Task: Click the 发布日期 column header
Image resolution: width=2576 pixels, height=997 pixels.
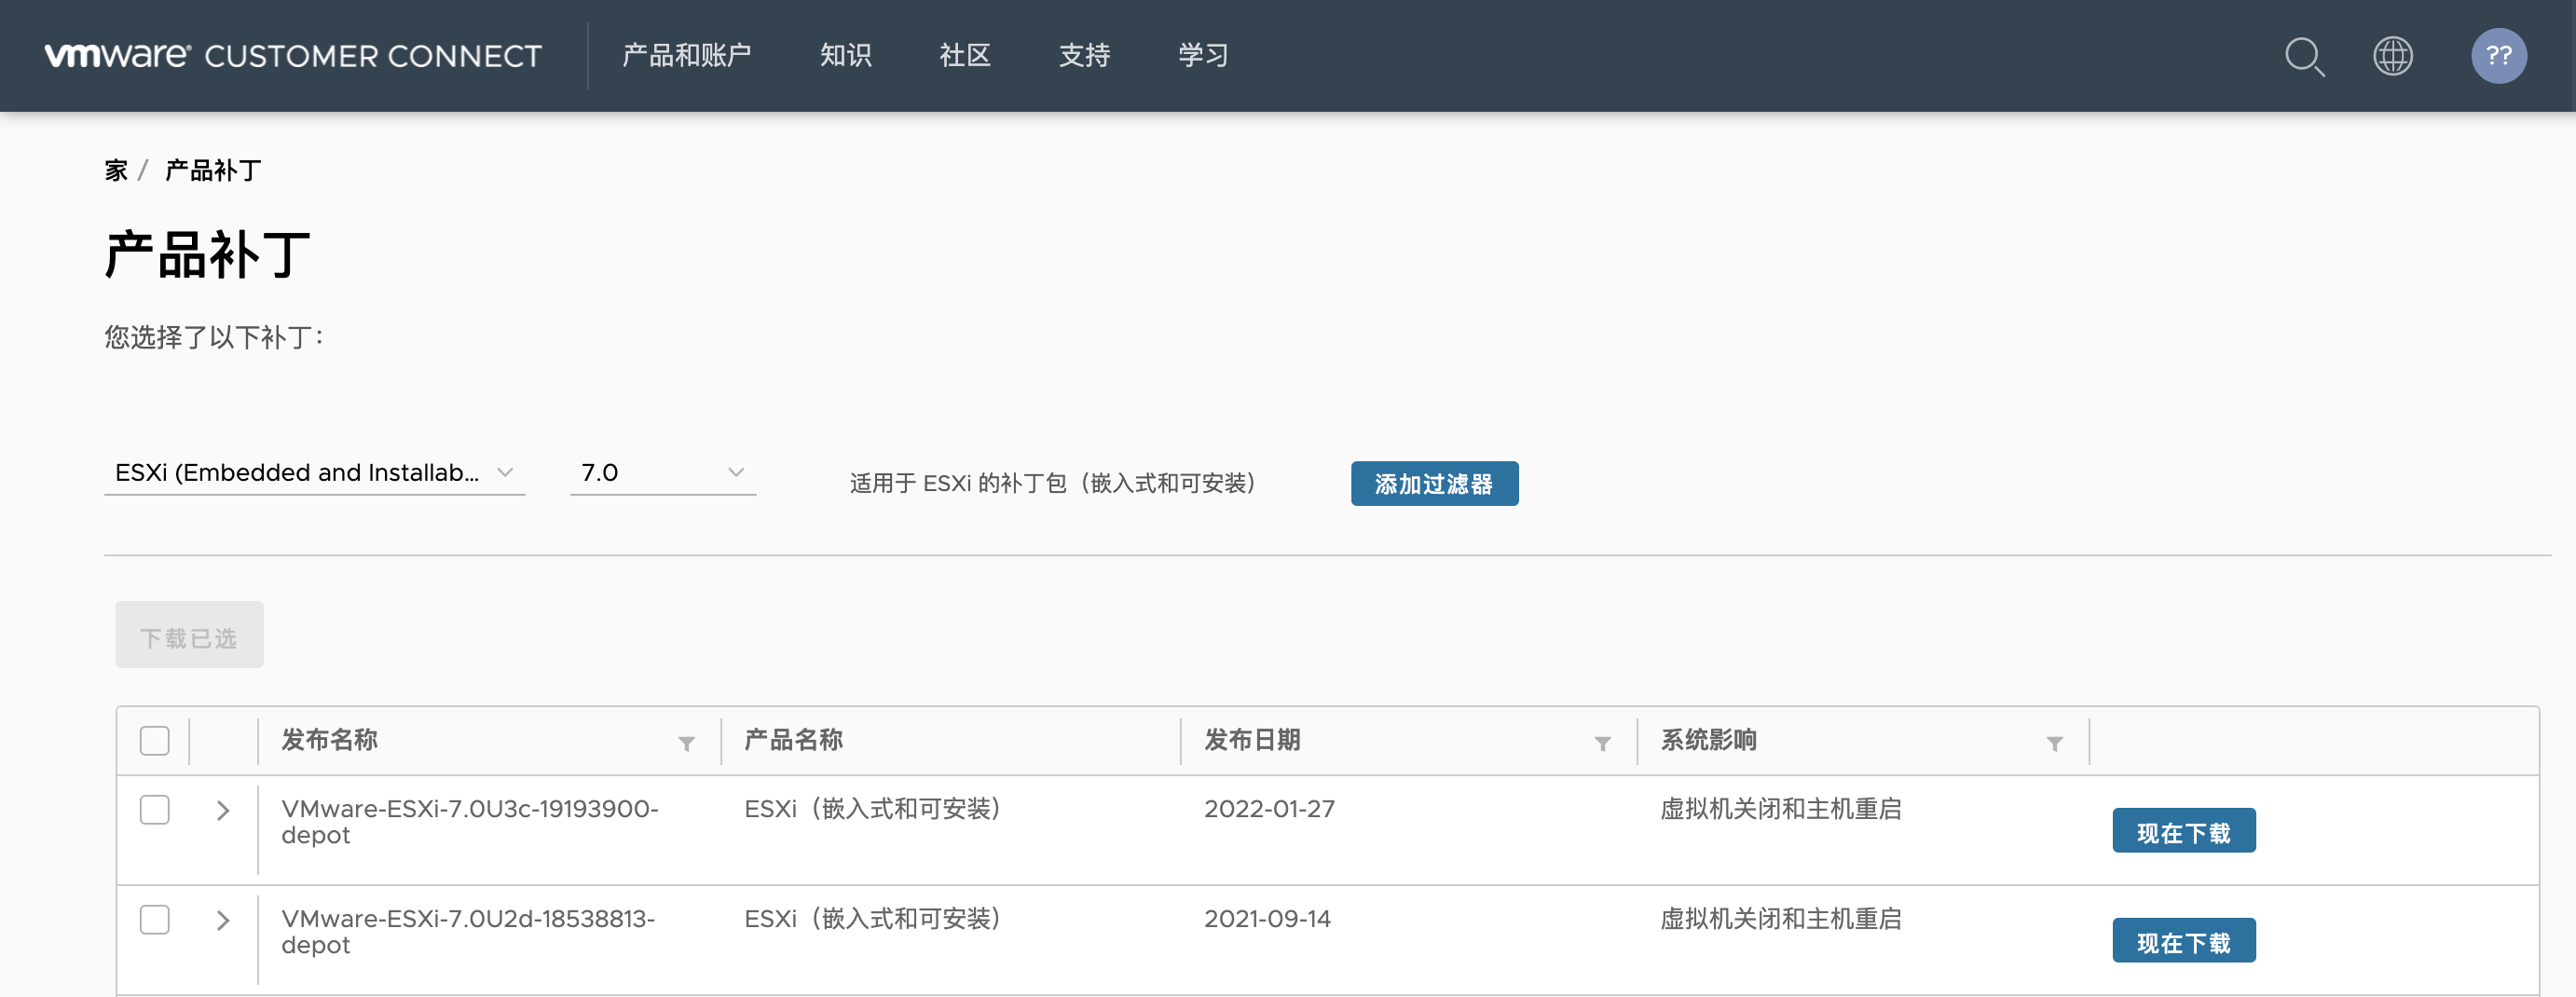Action: pyautogui.click(x=1252, y=740)
